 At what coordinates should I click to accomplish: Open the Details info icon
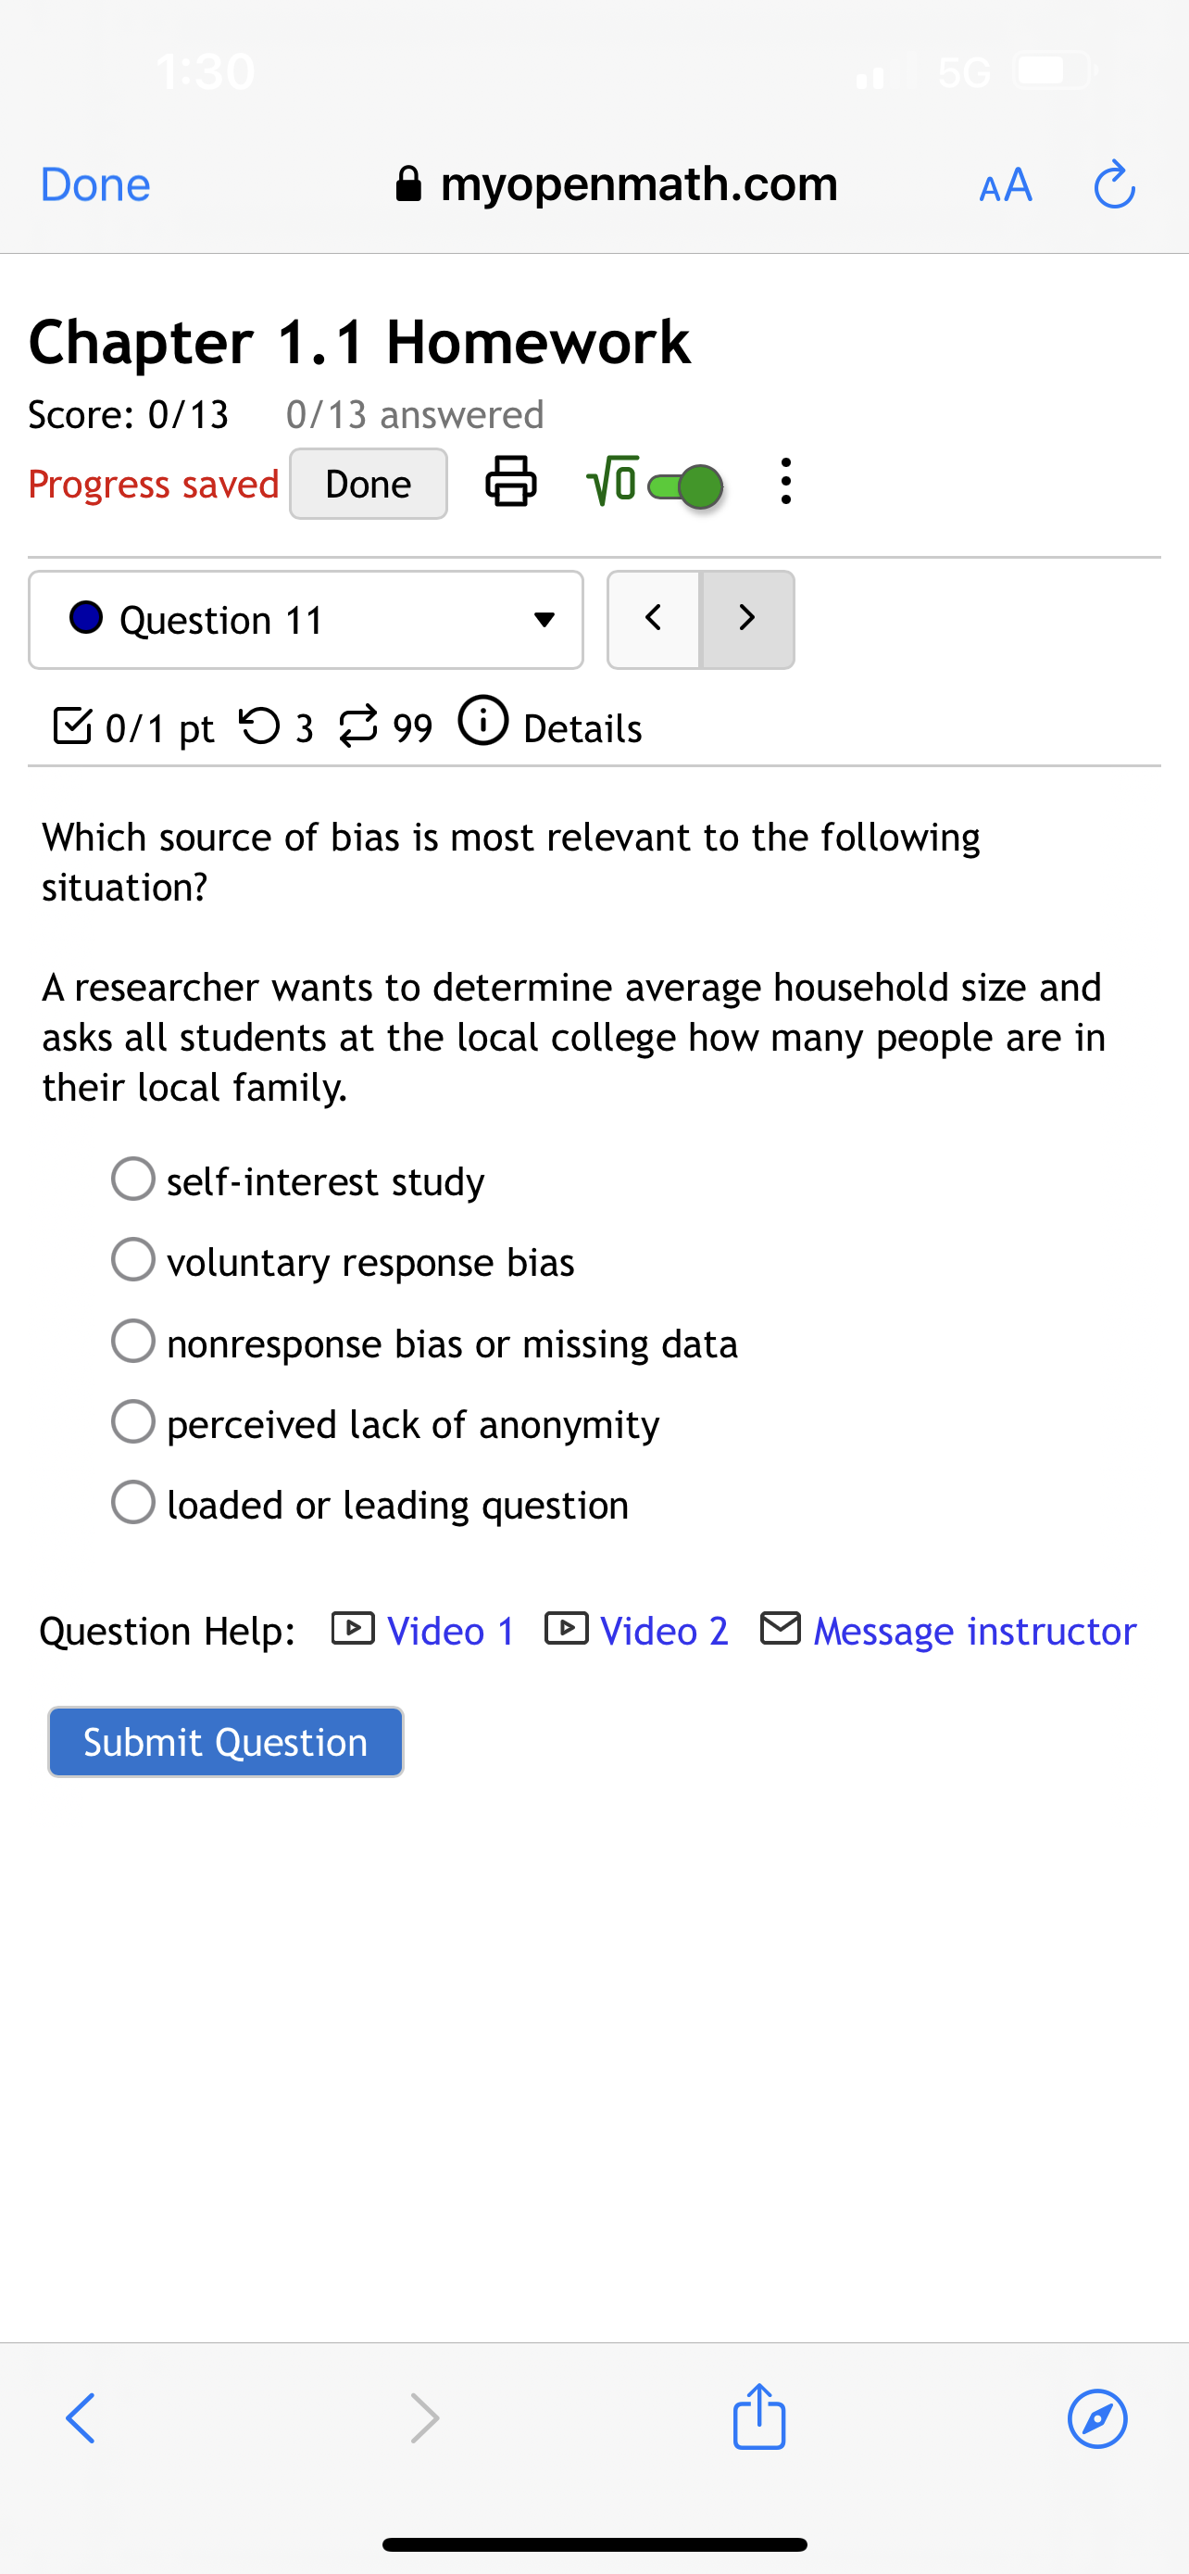pos(484,722)
